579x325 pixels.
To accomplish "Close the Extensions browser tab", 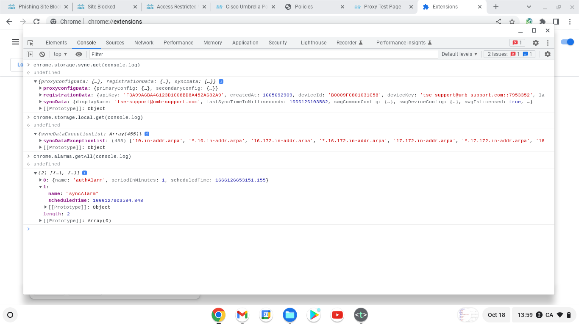I will click(480, 7).
